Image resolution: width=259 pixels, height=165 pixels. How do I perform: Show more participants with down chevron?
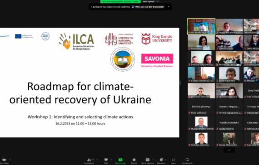(x=229, y=150)
